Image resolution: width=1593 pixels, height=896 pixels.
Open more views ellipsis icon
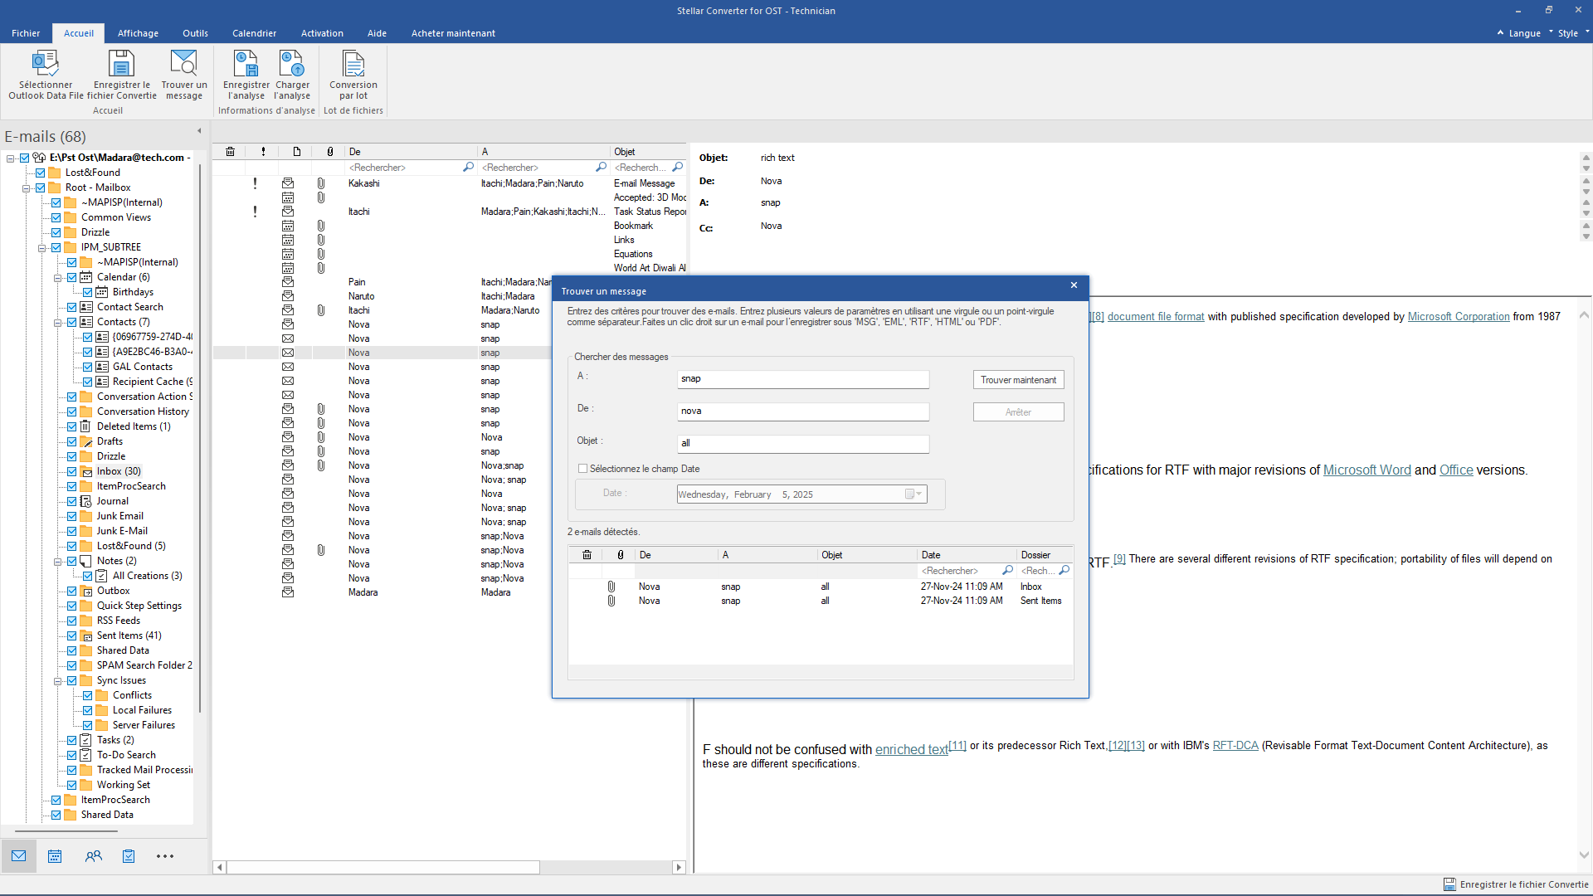[165, 856]
